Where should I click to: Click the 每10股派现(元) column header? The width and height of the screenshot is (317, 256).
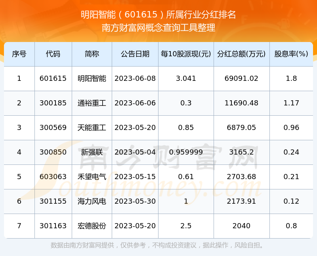(x=186, y=54)
